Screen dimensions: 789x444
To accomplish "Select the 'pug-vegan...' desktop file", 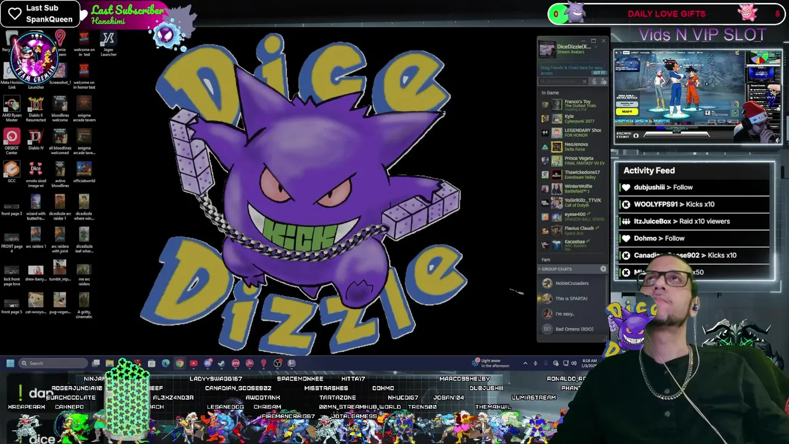I will click(60, 303).
